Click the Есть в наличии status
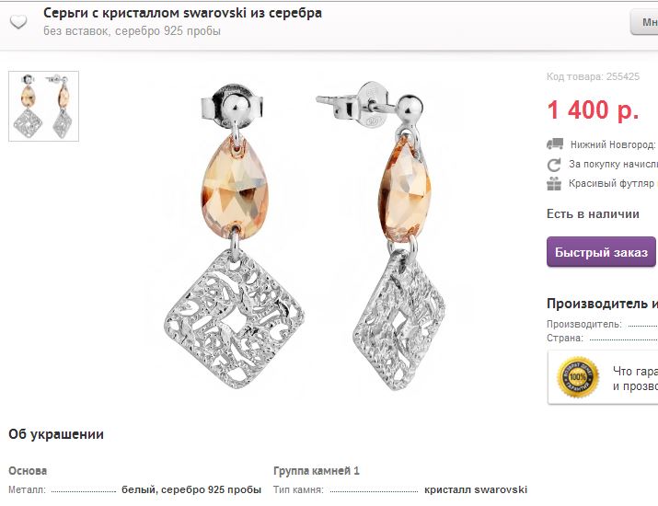The height and width of the screenshot is (506, 658). [593, 214]
